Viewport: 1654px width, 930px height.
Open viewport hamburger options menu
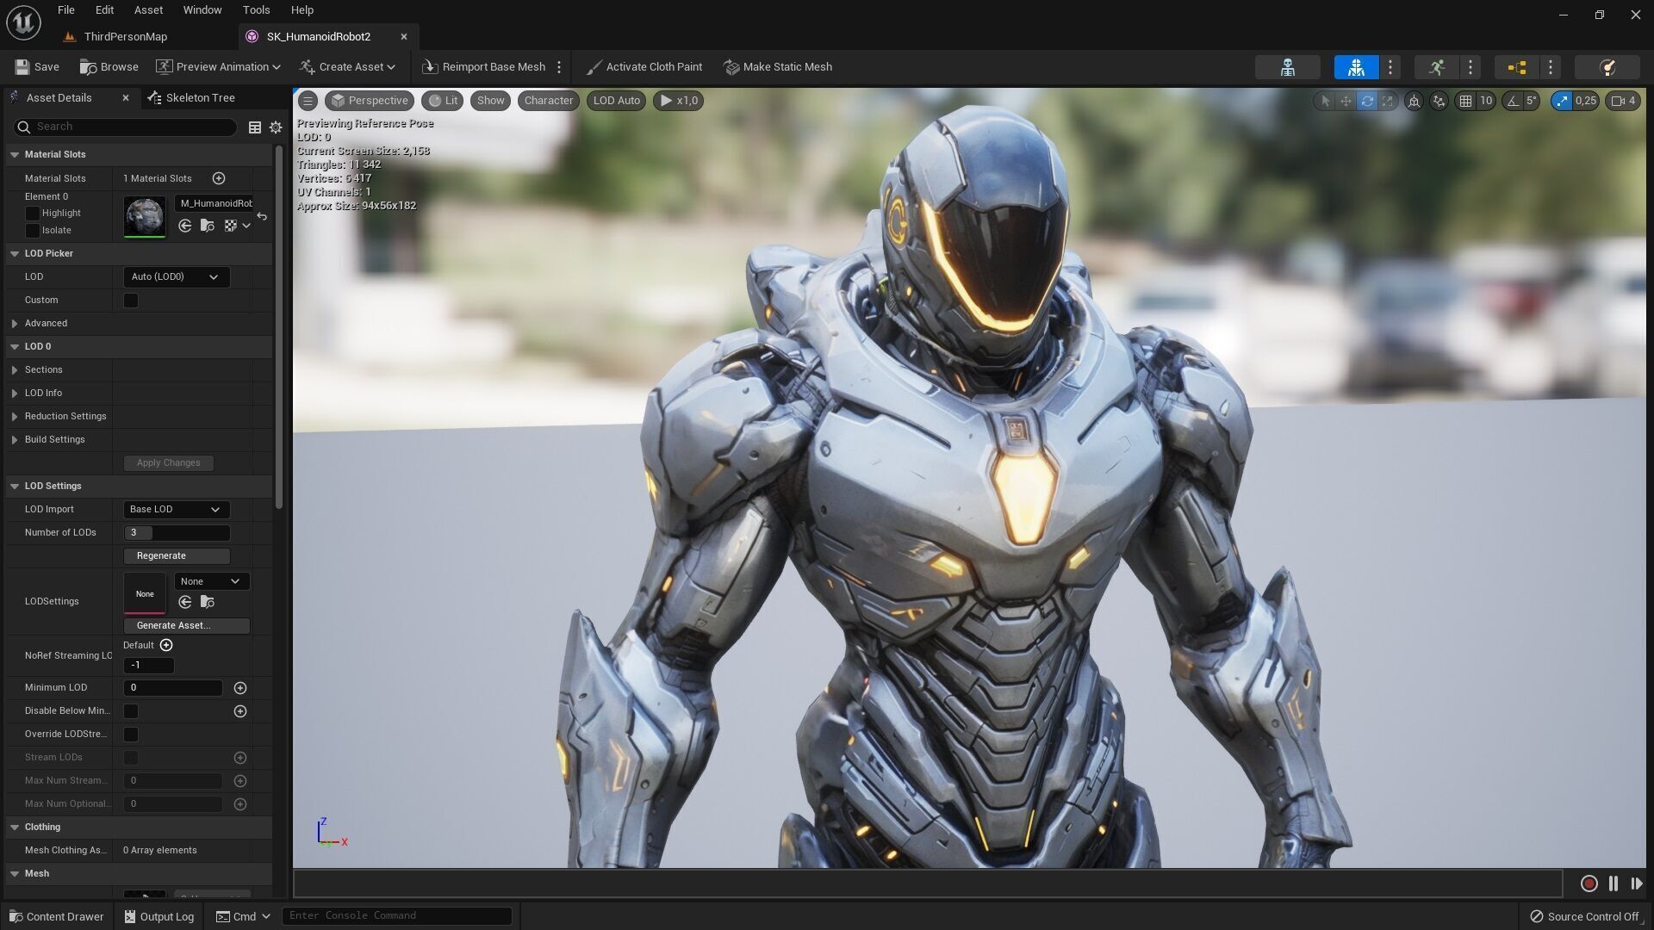[308, 101]
